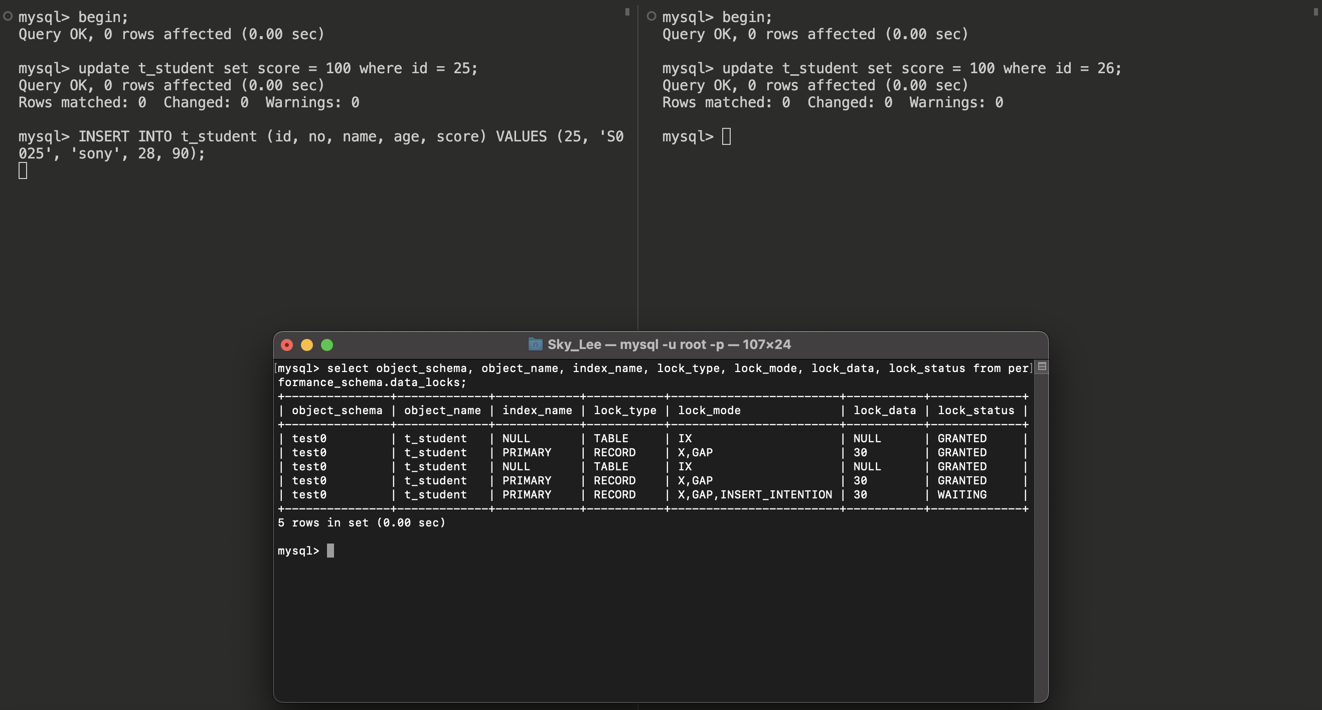The height and width of the screenshot is (710, 1322).
Task: Close the Sky_Lee mysql Terminal window
Action: tap(287, 345)
